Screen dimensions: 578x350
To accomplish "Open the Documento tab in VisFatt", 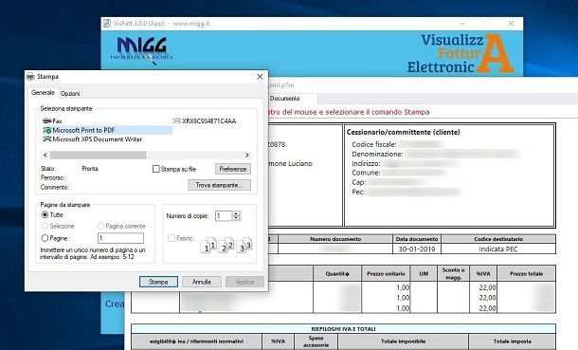I will tap(285, 99).
